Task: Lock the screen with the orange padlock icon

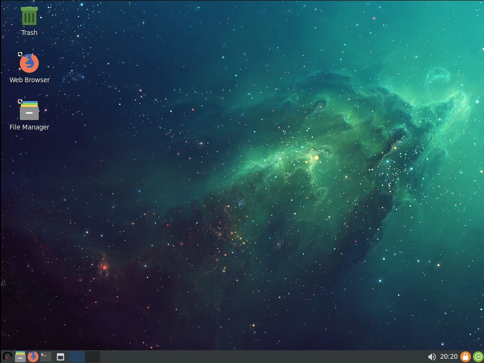Action: coord(466,357)
